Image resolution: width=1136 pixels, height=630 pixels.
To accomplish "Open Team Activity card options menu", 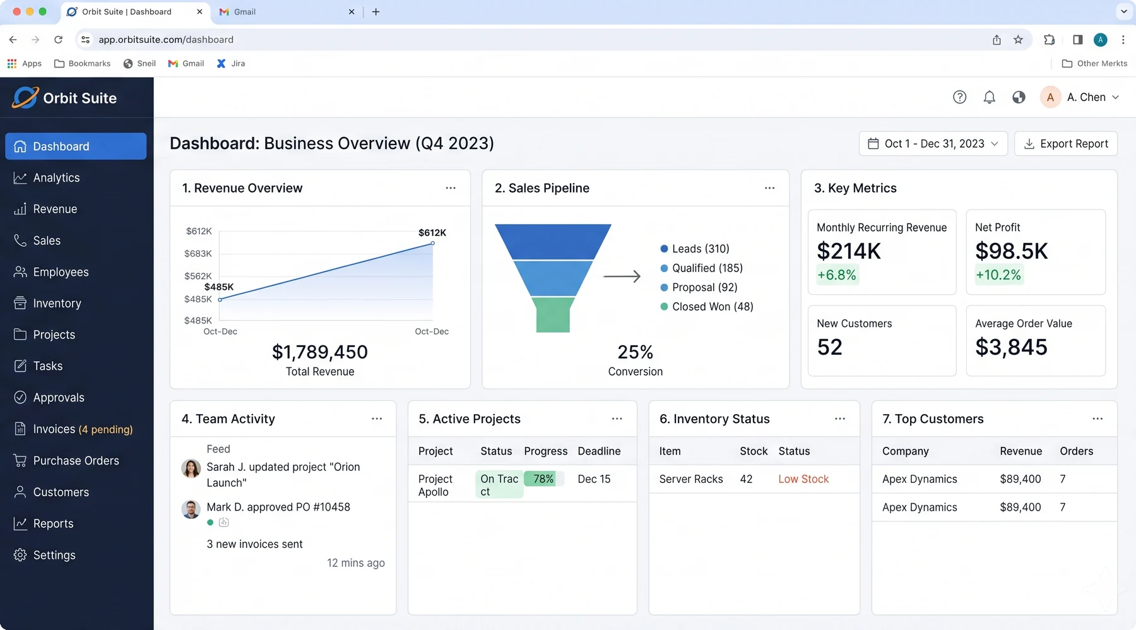I will click(x=377, y=419).
